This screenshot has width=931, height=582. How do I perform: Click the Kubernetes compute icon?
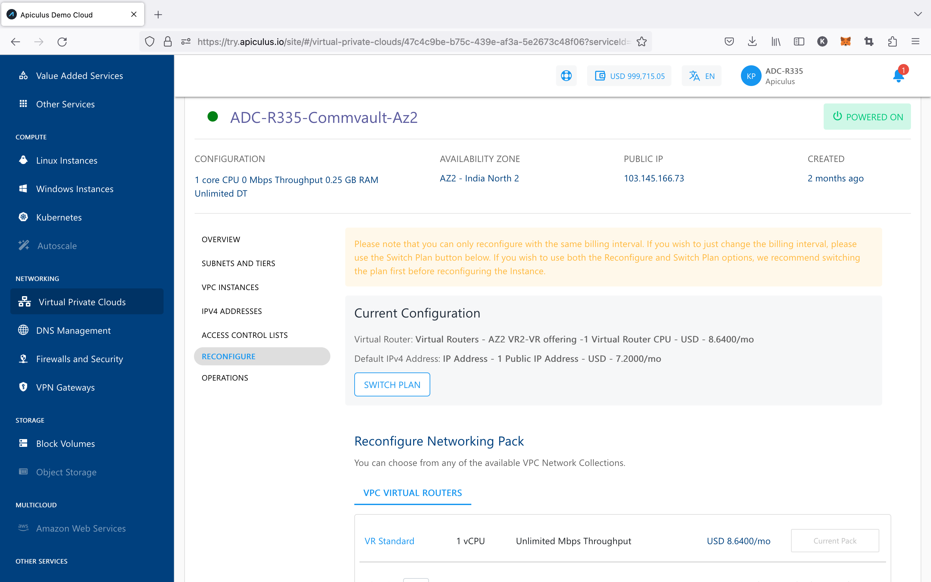(24, 217)
